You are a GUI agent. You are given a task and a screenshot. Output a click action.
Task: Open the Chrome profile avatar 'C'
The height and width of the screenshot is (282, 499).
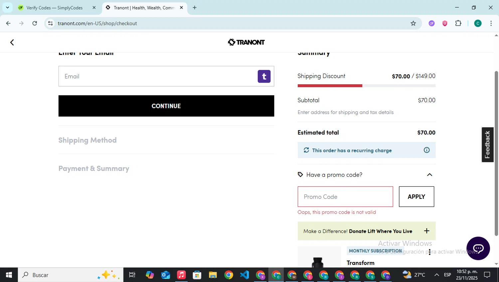pyautogui.click(x=478, y=23)
